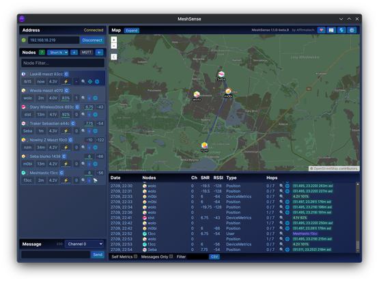The image size is (379, 283).
Task: Click the nzm node marker on map
Action: [x=204, y=146]
